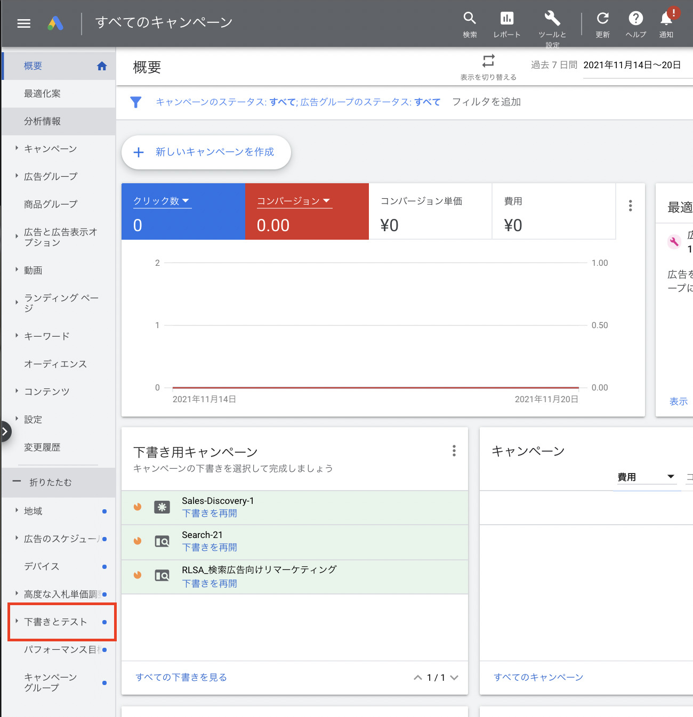Click the filter funnel icon
The image size is (693, 717).
[x=136, y=102]
